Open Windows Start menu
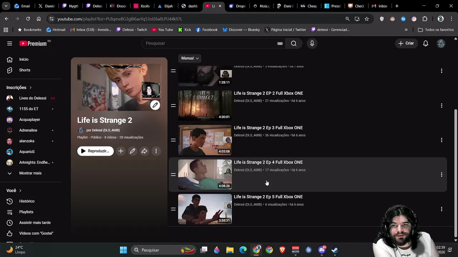The image size is (458, 257). 123,250
